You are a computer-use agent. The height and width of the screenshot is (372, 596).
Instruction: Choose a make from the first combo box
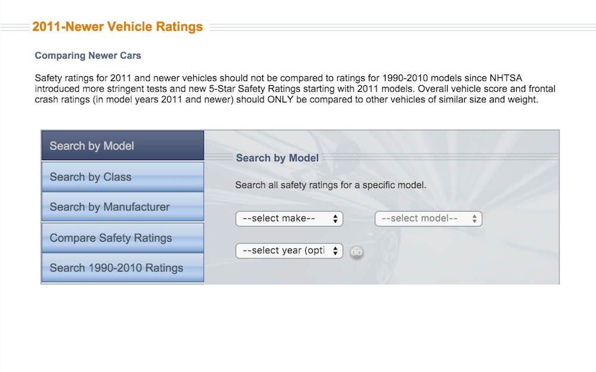[289, 218]
